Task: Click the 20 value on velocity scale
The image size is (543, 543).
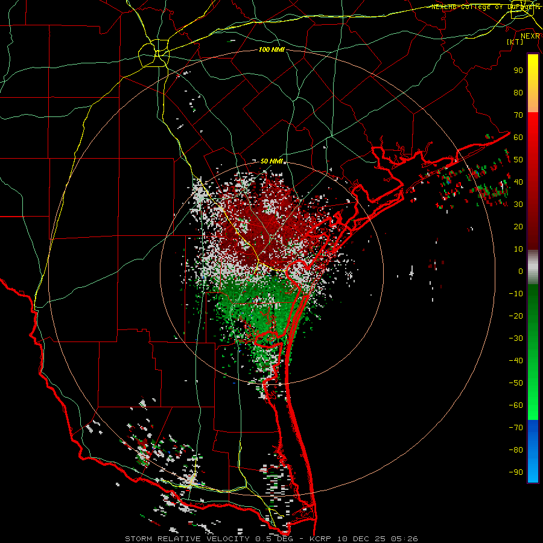Action: (x=518, y=227)
